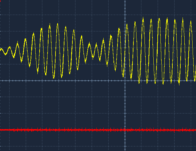Click the lowest trough of the first yellow burst
The width and height of the screenshot is (196, 151).
[54, 78]
